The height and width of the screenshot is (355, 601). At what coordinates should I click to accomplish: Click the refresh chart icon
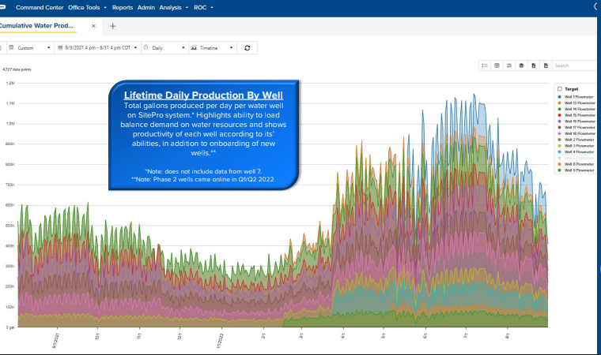click(x=248, y=48)
